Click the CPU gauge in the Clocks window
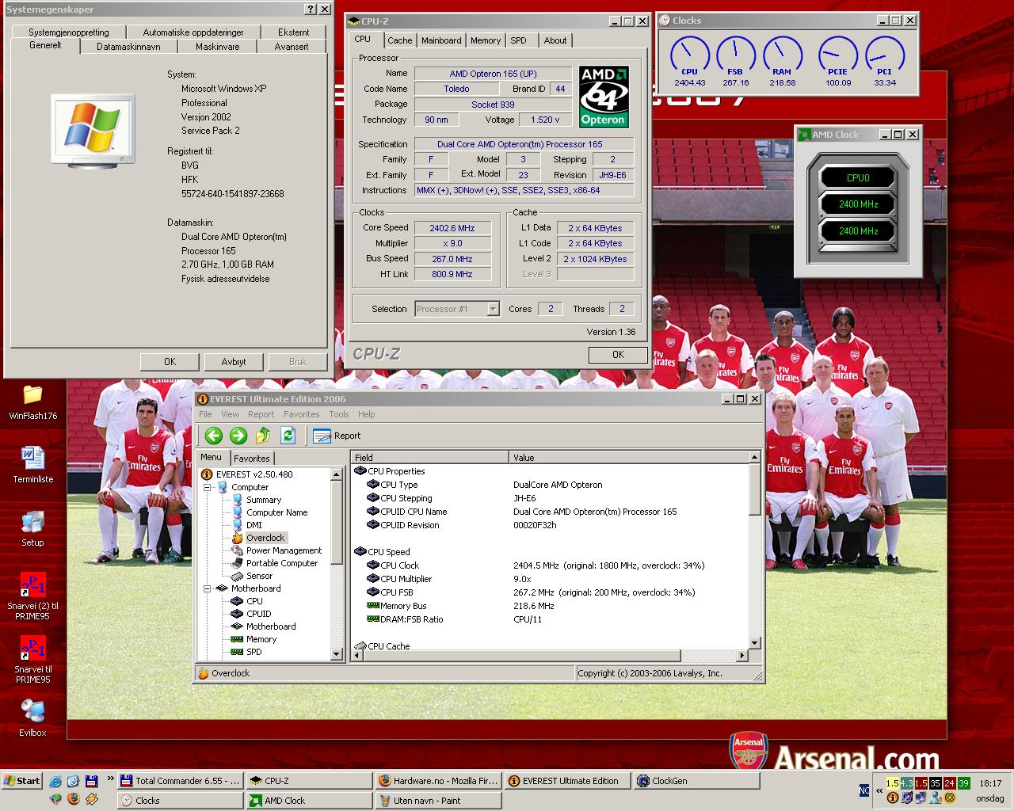This screenshot has width=1014, height=811. tap(689, 57)
